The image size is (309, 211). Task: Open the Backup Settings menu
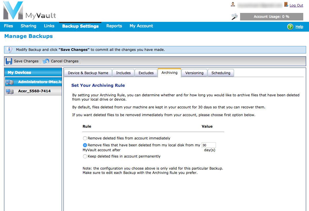point(80,26)
